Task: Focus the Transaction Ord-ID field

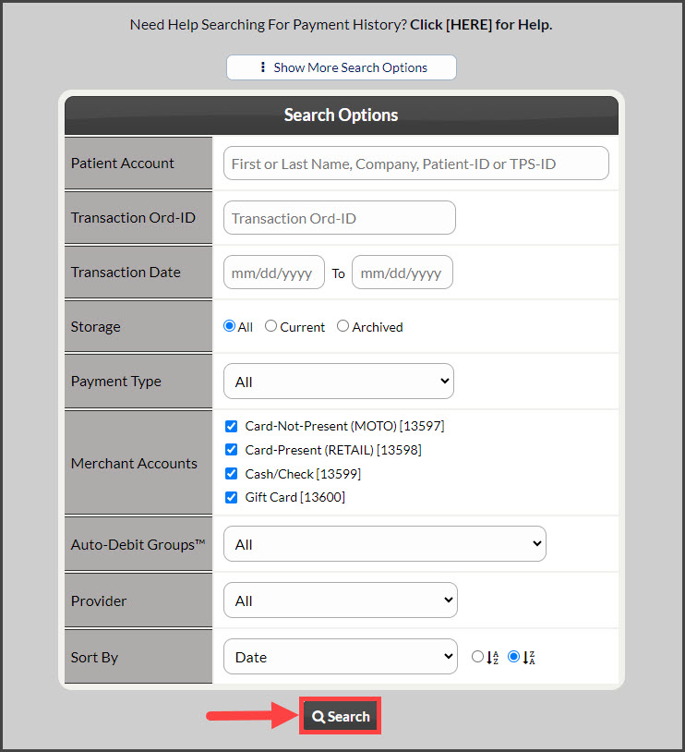Action: pyautogui.click(x=340, y=218)
